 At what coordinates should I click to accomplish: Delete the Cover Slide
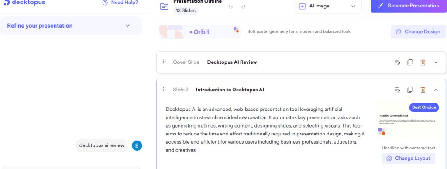pos(423,62)
